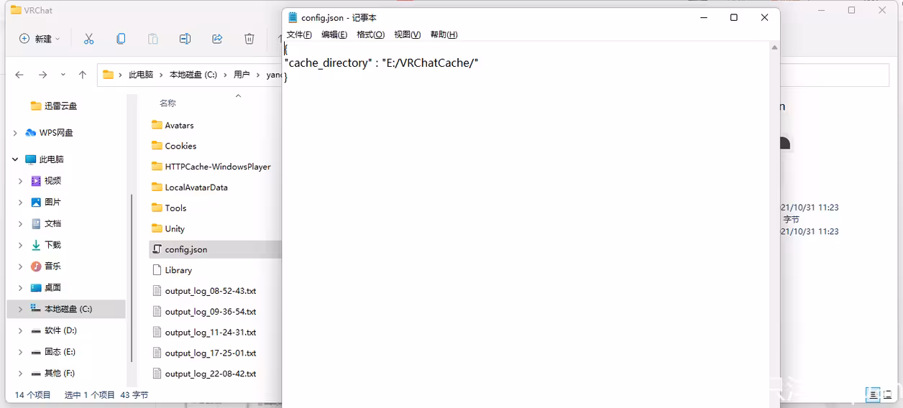
Task: Click the Cut scissors icon in Explorer toolbar
Action: [x=88, y=39]
